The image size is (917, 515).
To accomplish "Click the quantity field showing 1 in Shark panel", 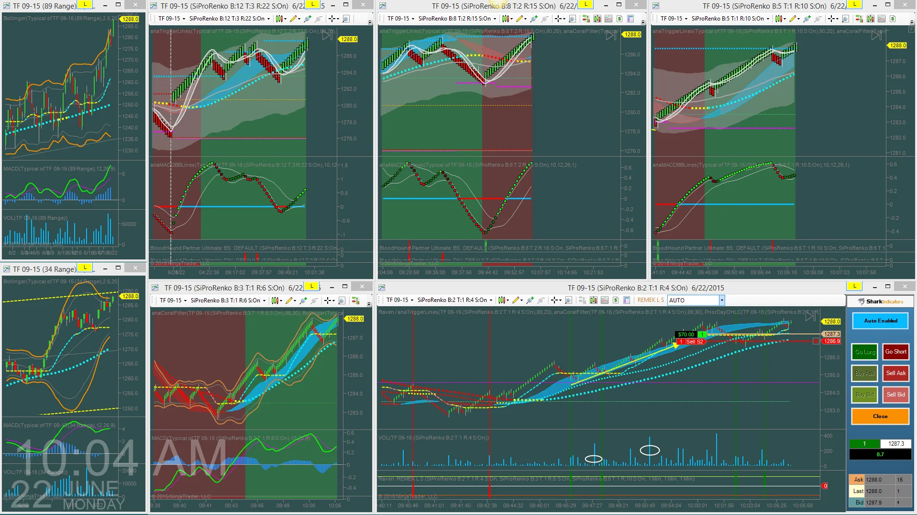I will [x=864, y=444].
